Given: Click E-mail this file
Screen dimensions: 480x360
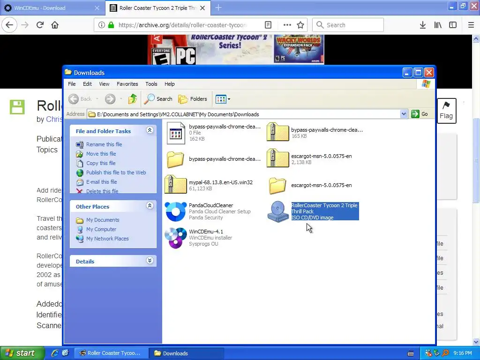Looking at the screenshot, I should (x=101, y=182).
